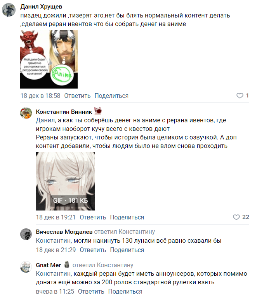Open Вячеслав Могдалев's profile name link

click(64, 232)
